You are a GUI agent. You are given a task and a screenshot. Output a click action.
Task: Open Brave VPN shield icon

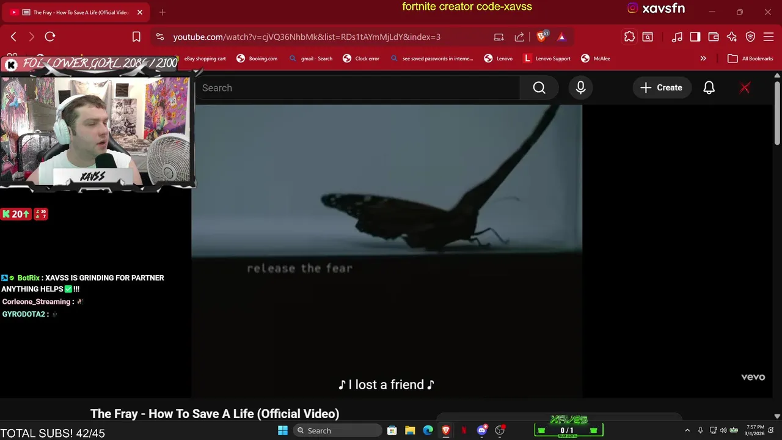tap(750, 37)
